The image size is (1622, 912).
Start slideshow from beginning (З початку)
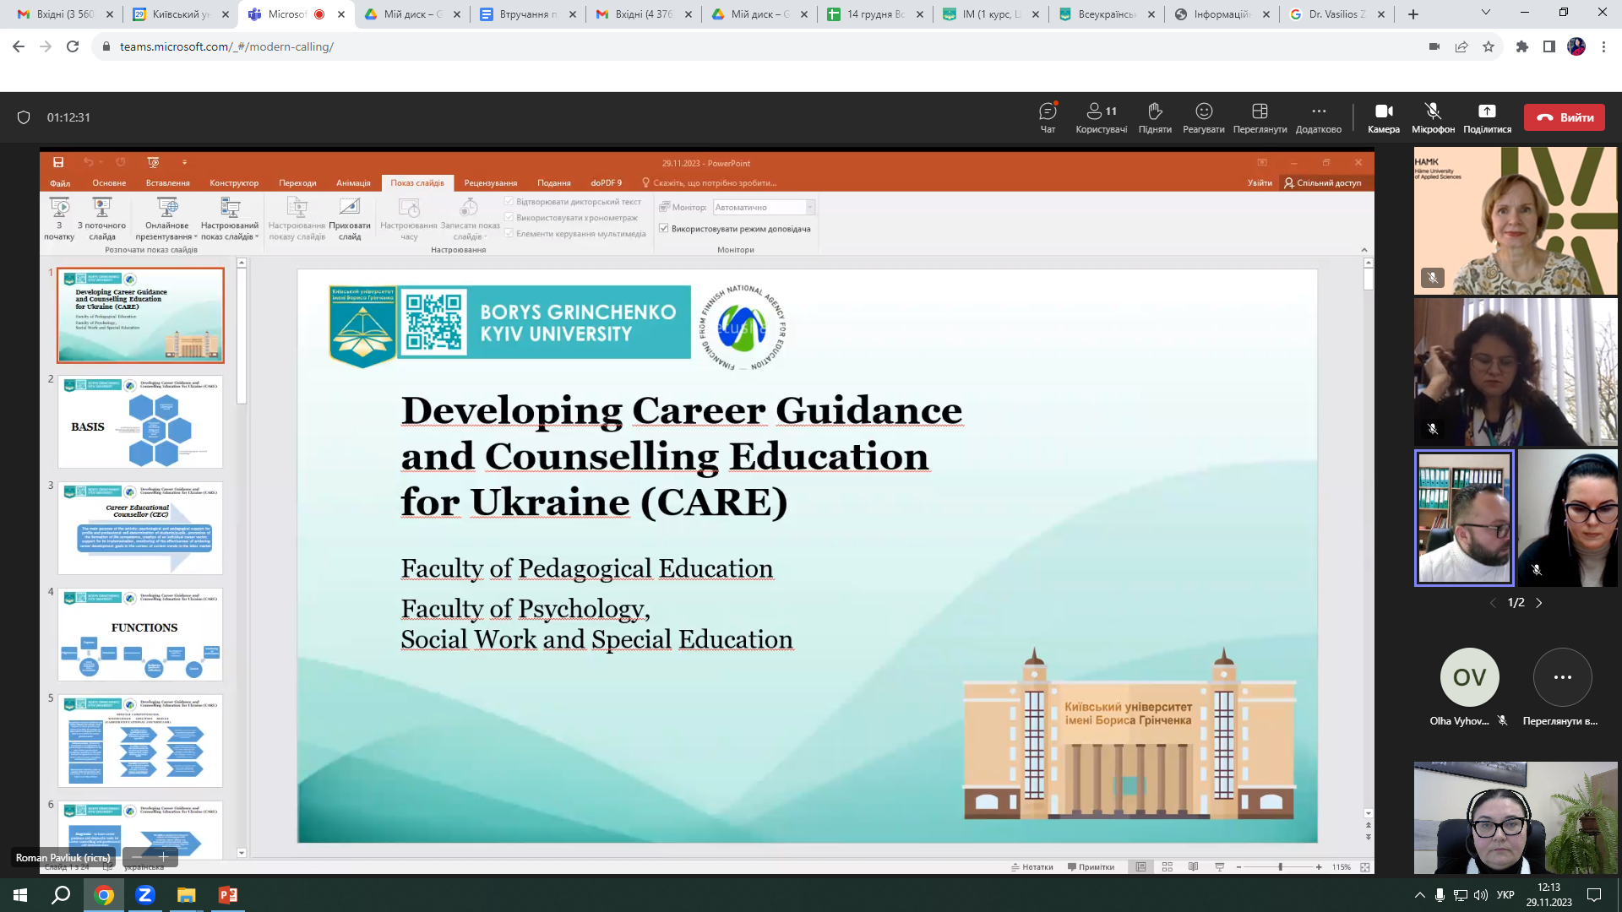(x=59, y=219)
